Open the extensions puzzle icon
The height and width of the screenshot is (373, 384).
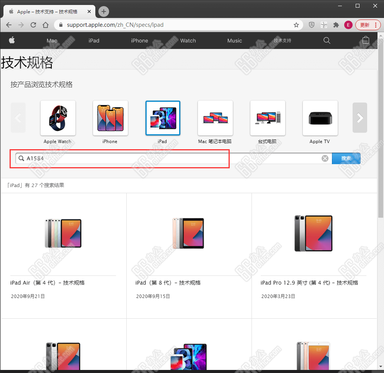[336, 25]
